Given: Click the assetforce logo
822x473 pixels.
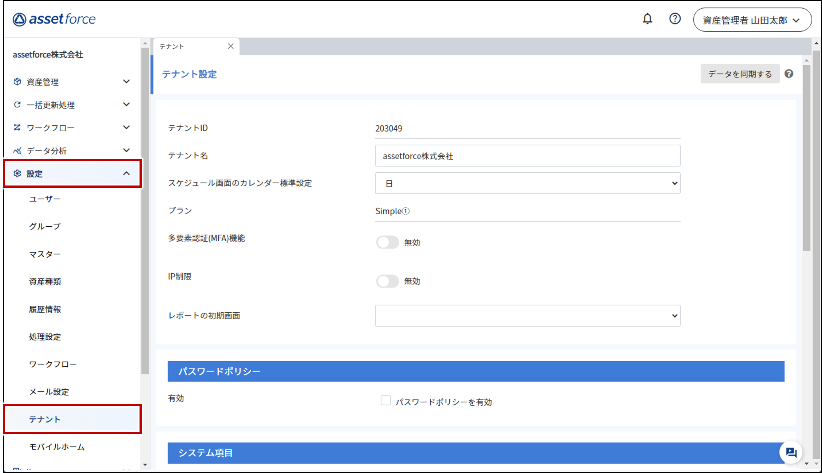Looking at the screenshot, I should (x=54, y=19).
